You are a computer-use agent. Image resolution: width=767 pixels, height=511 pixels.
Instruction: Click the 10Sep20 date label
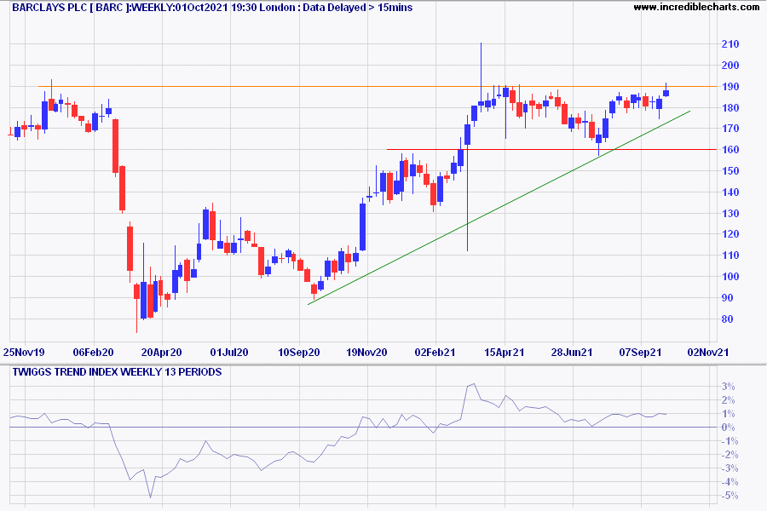tap(299, 352)
